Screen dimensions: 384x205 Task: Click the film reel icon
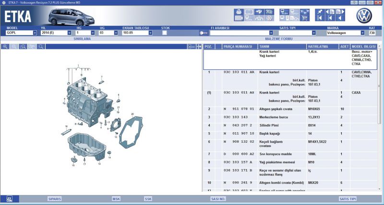point(269,18)
